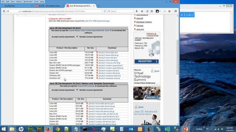The width and height of the screenshot is (236, 132).
Task: Close the Java SE Development Kit tab
Action: [x=94, y=6]
